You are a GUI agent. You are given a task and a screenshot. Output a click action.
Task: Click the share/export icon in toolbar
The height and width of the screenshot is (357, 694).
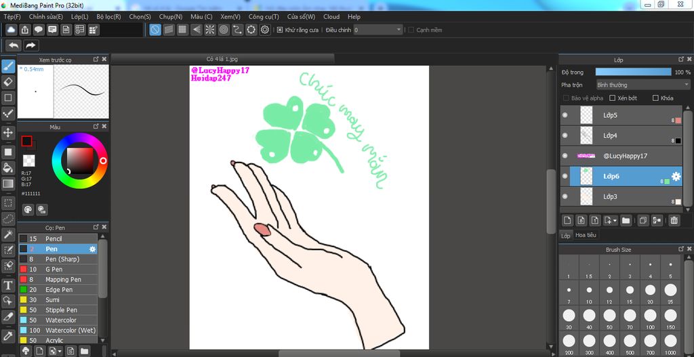(25, 30)
